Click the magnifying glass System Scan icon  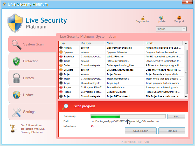click(16, 44)
